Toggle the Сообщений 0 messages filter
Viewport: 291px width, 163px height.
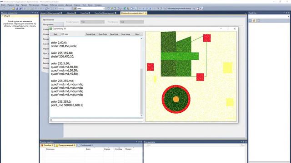tap(85, 145)
